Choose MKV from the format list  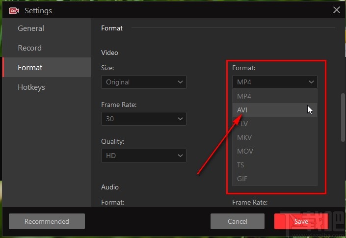(x=275, y=137)
